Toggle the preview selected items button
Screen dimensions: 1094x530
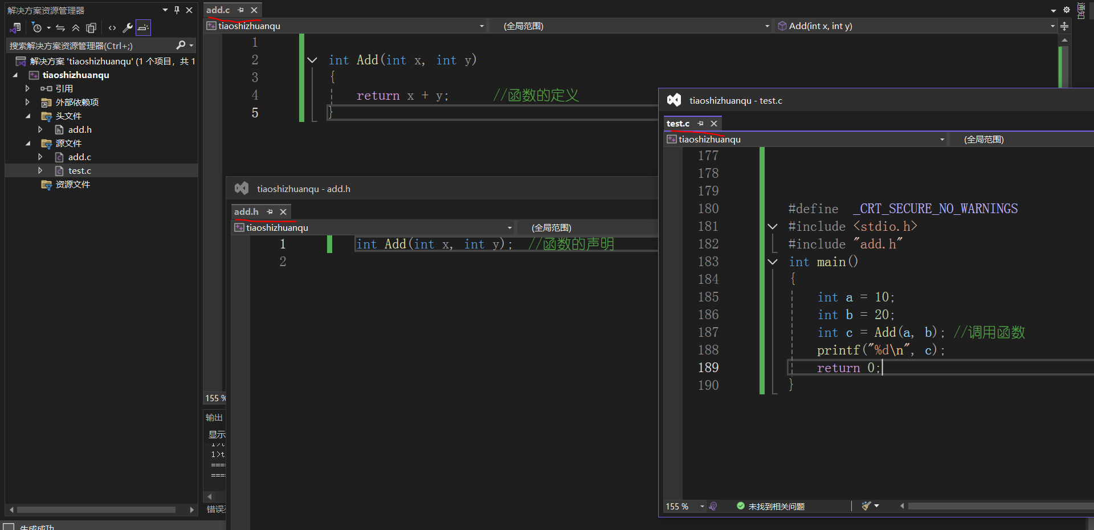tap(143, 27)
